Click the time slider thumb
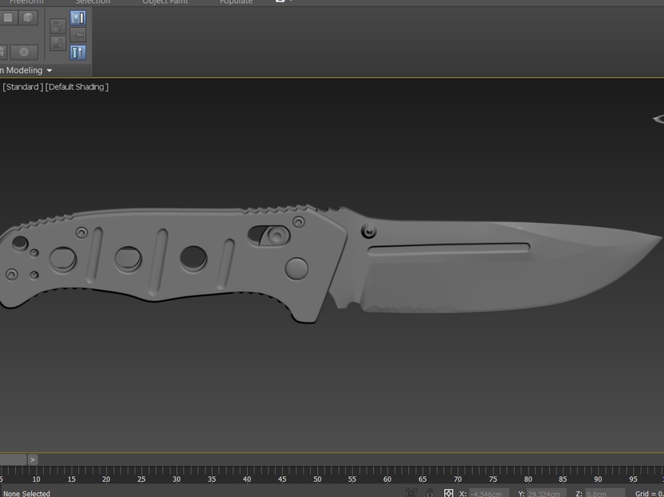The image size is (664, 497). pyautogui.click(x=13, y=459)
